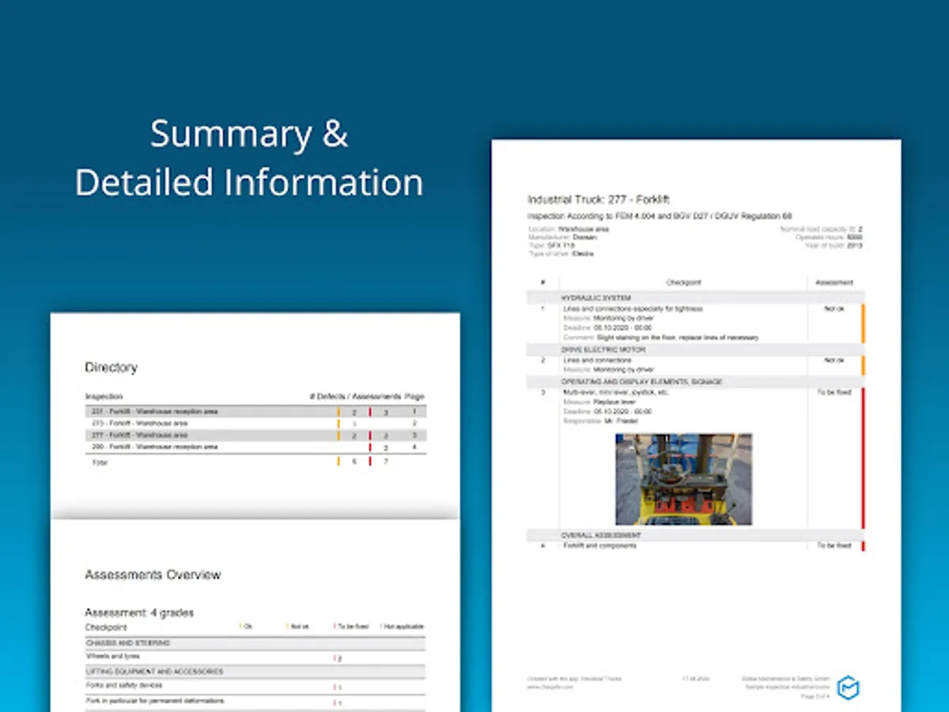Click the 'Wheels and tyres' checkpoint row
This screenshot has width=949, height=712.
[255, 657]
